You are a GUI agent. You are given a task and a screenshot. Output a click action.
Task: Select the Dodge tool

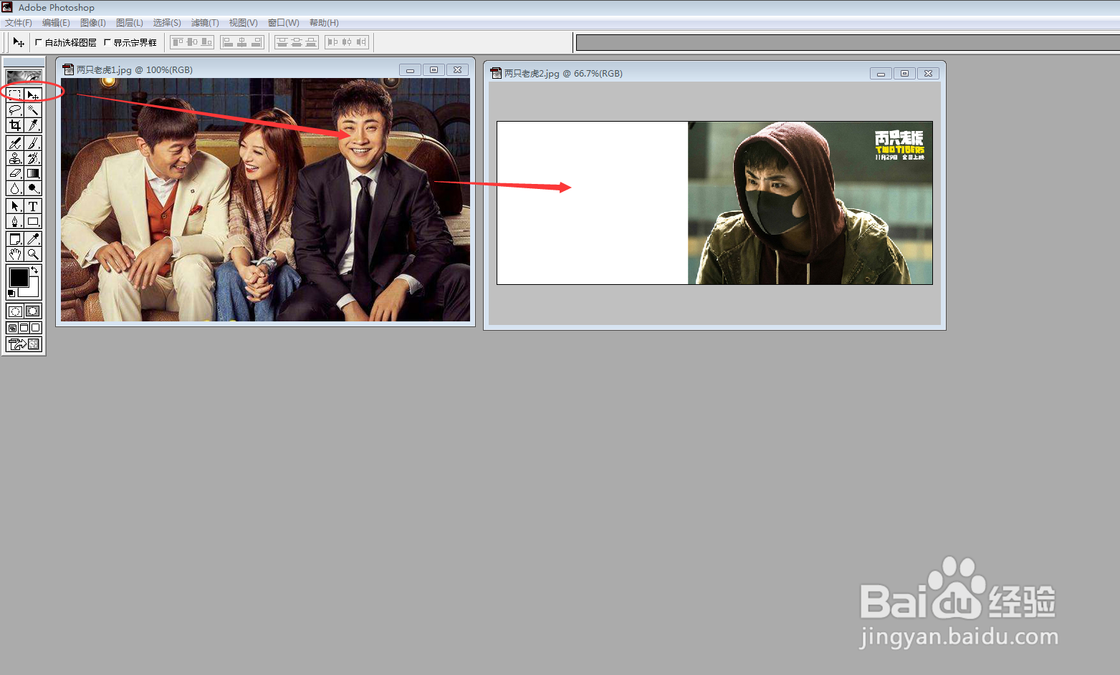click(33, 188)
